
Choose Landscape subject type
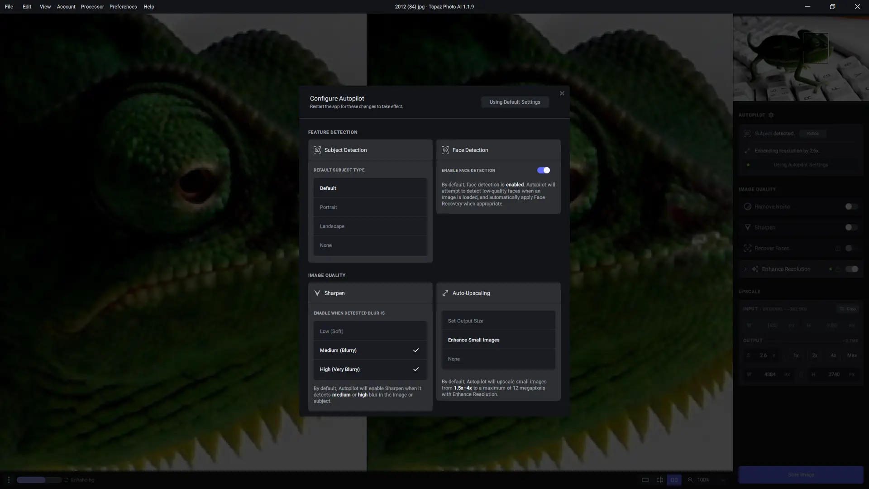370,226
